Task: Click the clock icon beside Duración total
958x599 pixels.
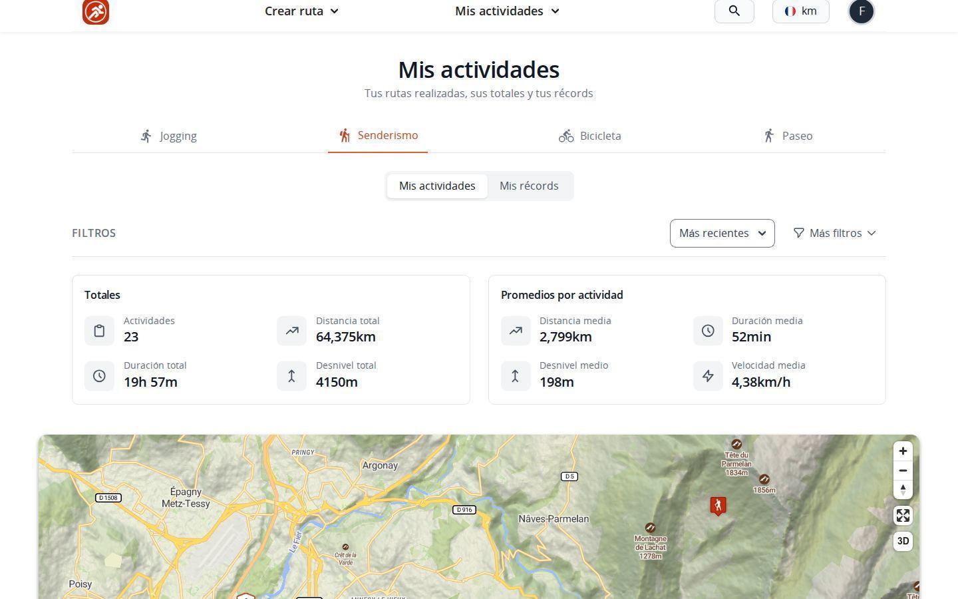Action: pos(99,376)
